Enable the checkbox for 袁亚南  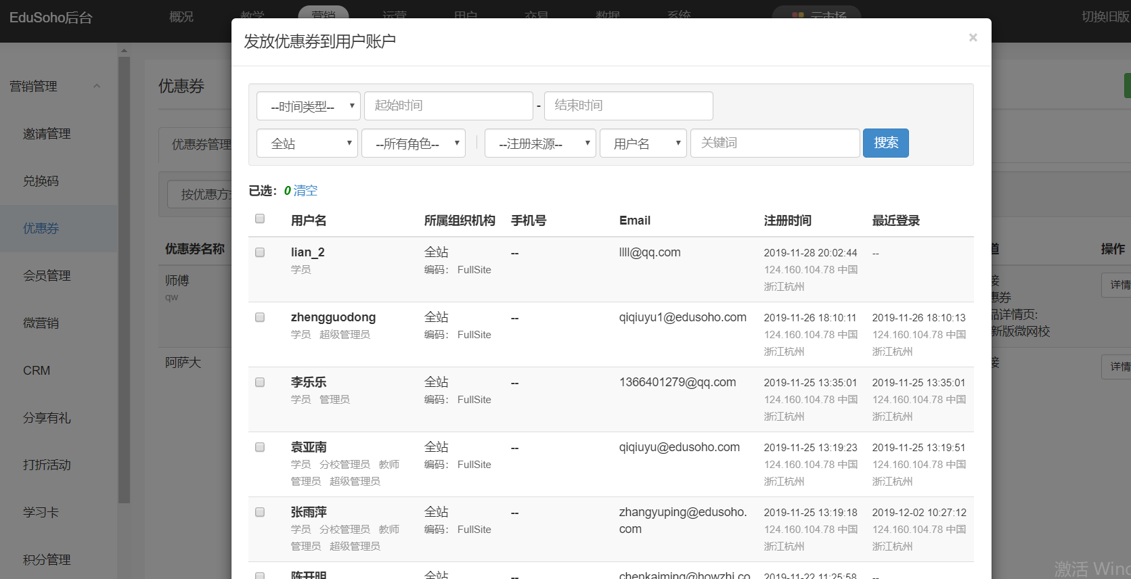click(260, 447)
